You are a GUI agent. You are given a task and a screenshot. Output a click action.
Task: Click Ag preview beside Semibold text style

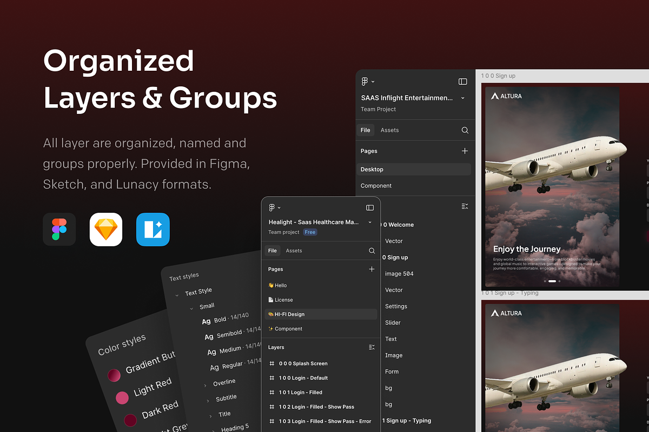tap(209, 337)
